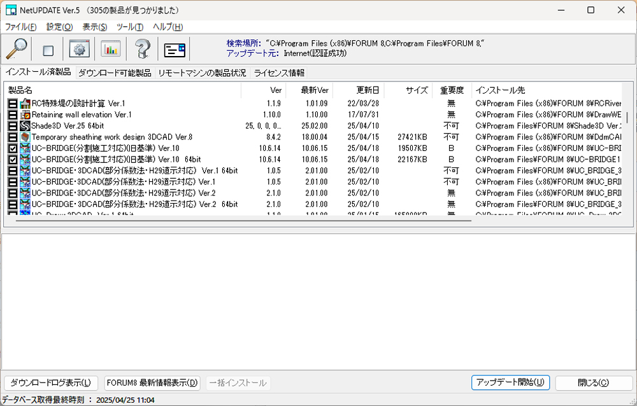Click the 8.4.2 installed version cell

(273, 137)
